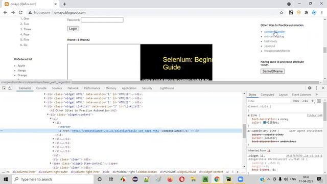Select the Elements tab
Image resolution: width=327 pixels, height=184 pixels.
pyautogui.click(x=25, y=88)
